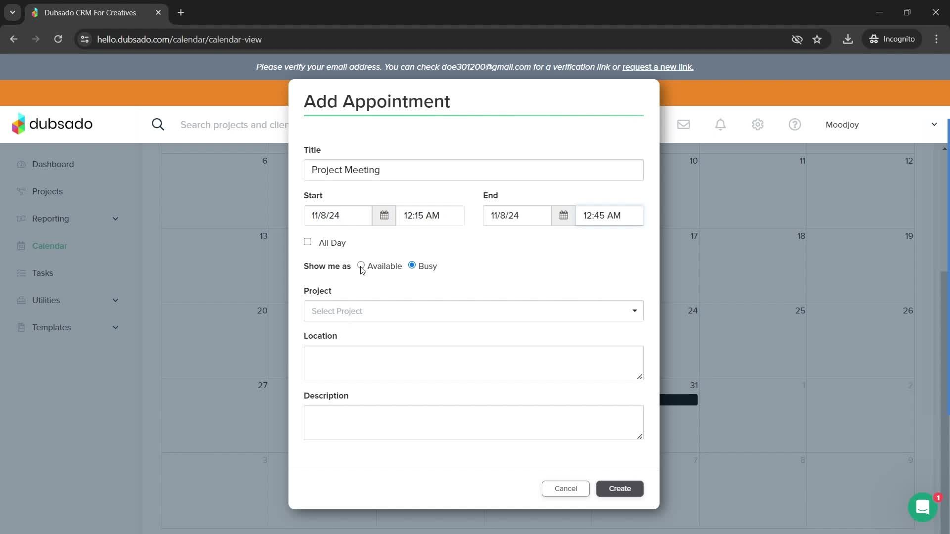The height and width of the screenshot is (534, 950).
Task: Open the settings gear icon
Action: [x=758, y=125]
